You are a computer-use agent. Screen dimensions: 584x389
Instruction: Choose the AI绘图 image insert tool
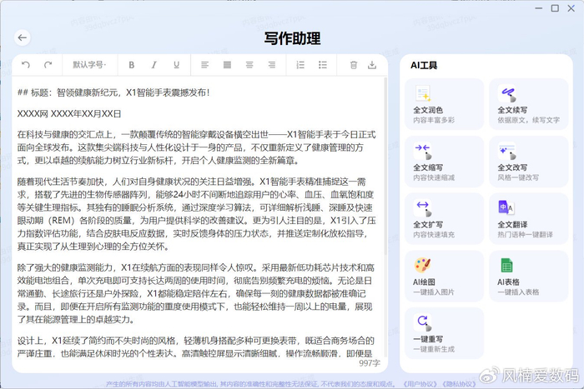click(x=441, y=275)
